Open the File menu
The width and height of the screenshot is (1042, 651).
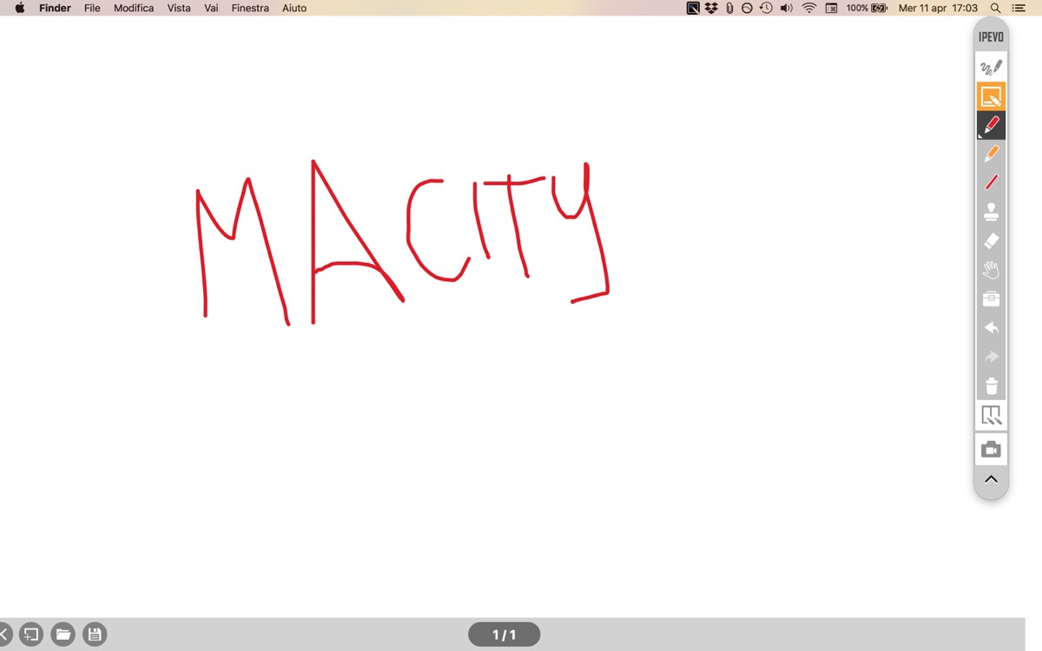[x=92, y=8]
